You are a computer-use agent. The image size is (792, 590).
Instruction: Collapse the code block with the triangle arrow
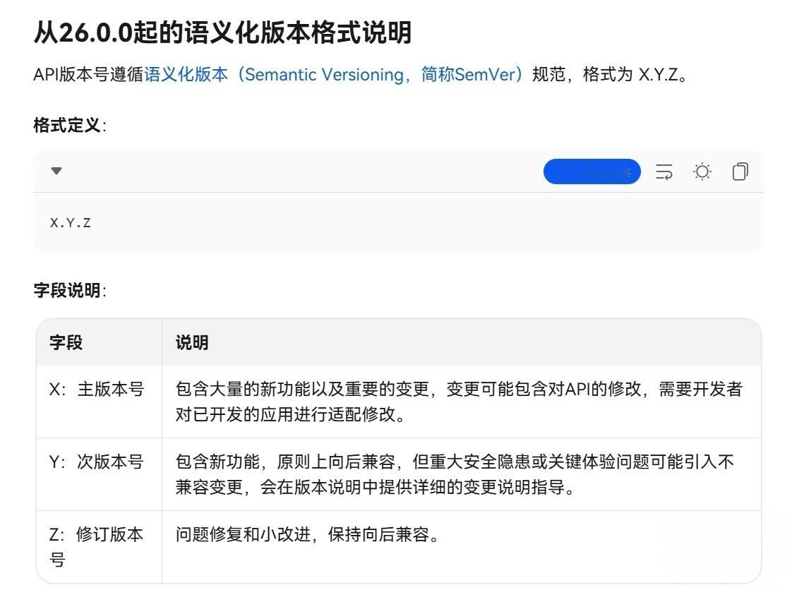point(56,171)
